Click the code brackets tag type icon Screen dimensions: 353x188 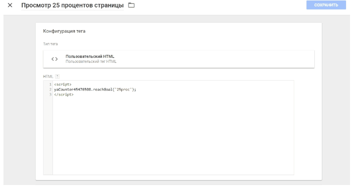[54, 59]
